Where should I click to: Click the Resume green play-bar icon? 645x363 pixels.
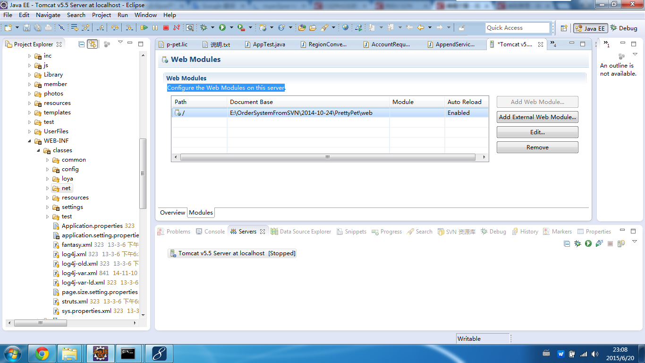pyautogui.click(x=144, y=28)
